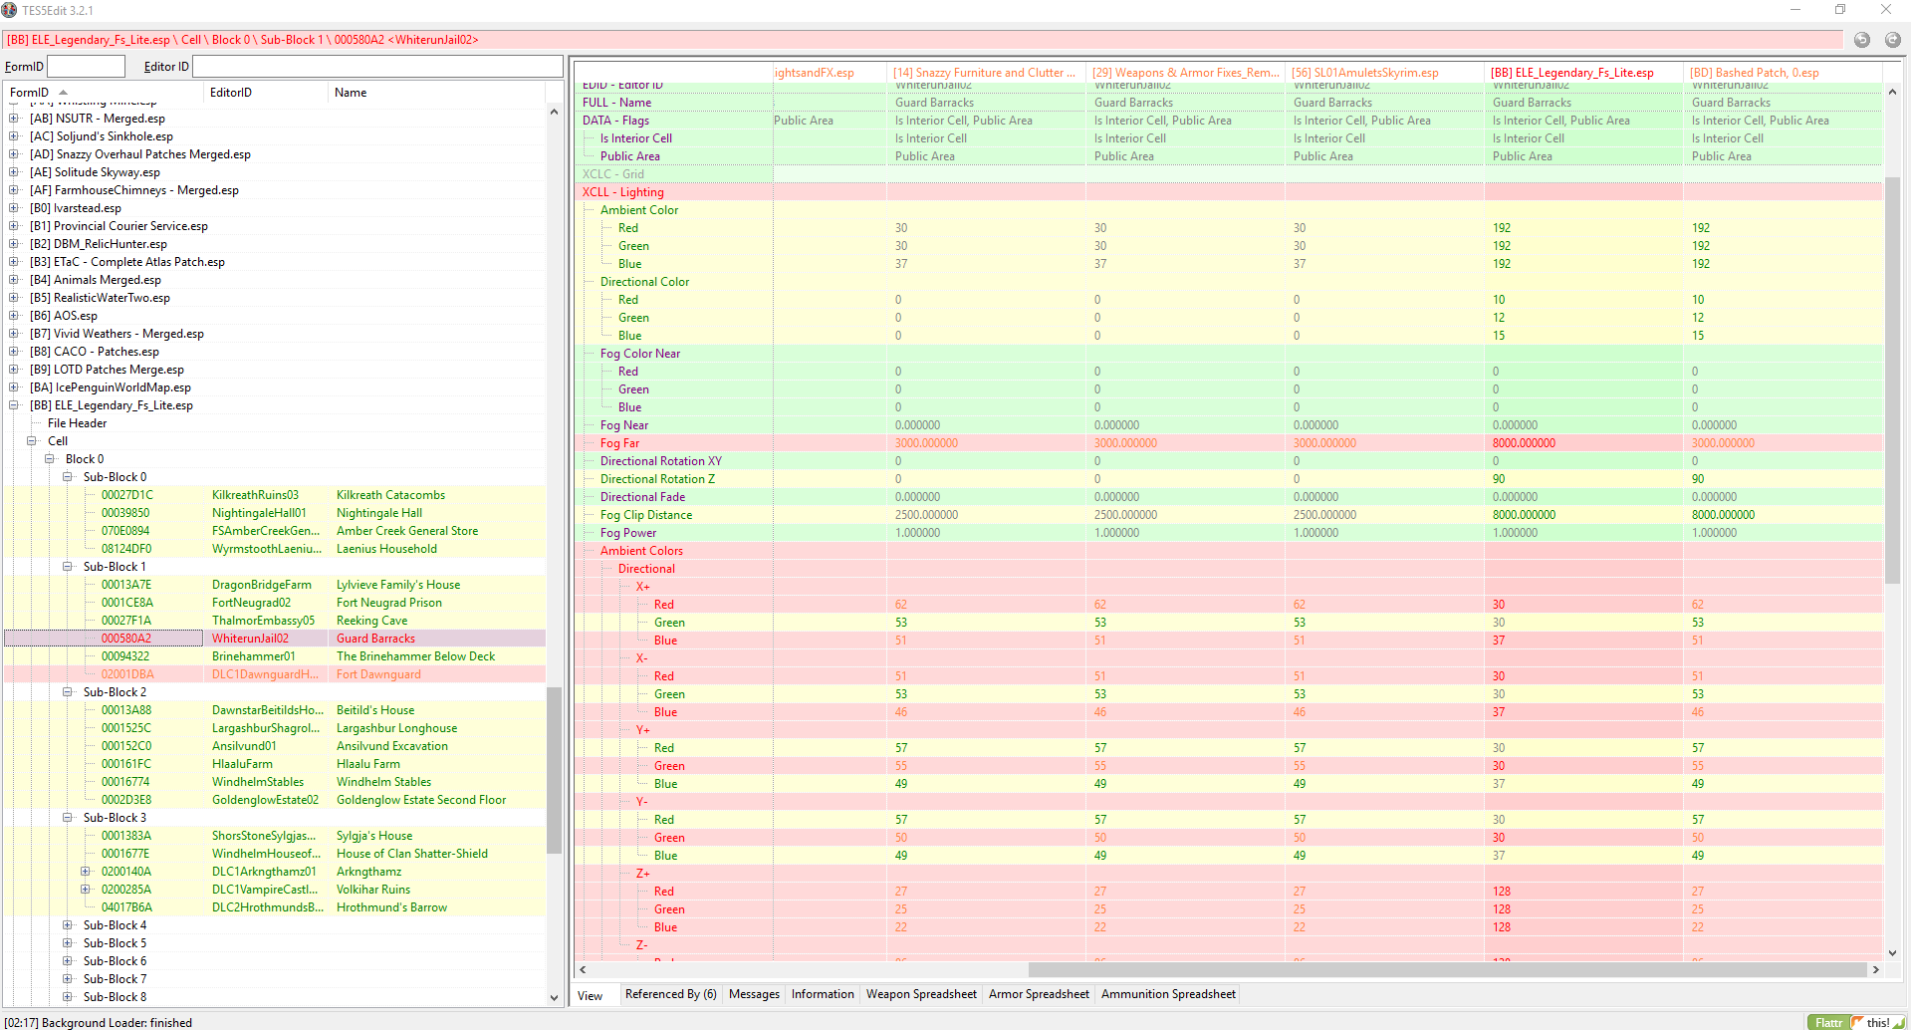Select the 0001CE8A FortNeugrad02 record
Screen dimensions: 1911x1030
(x=275, y=603)
